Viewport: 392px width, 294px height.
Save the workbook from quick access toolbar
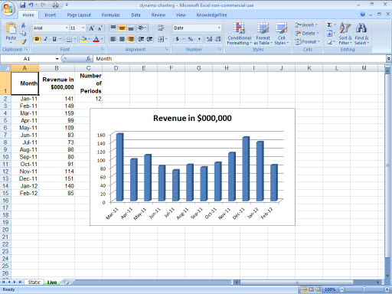pyautogui.click(x=22, y=5)
